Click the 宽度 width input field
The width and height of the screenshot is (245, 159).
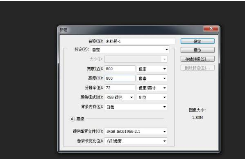[x=120, y=69]
